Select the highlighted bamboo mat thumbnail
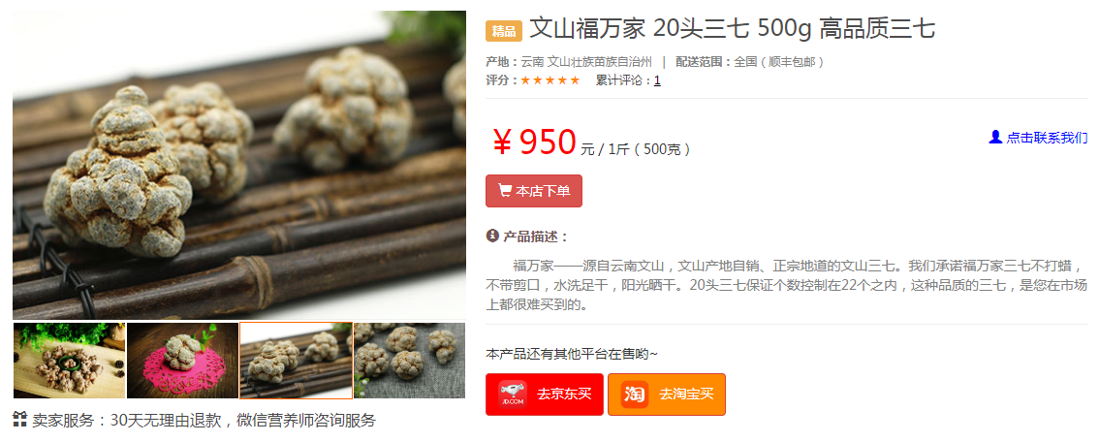Screen dimensions: 1099x442 click(296, 360)
